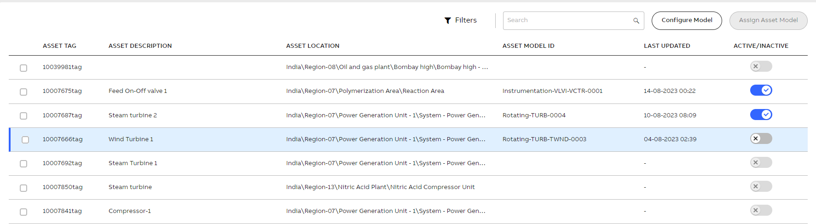The width and height of the screenshot is (816, 224).
Task: Activate the Wind Turbine 1 toggle
Action: (761, 138)
